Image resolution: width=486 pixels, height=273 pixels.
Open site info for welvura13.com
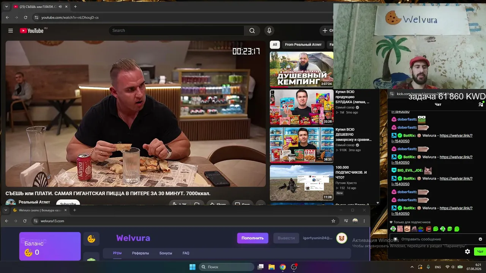pos(35,221)
